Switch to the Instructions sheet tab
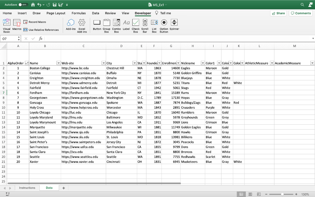The height and width of the screenshot is (197, 315). click(x=27, y=187)
